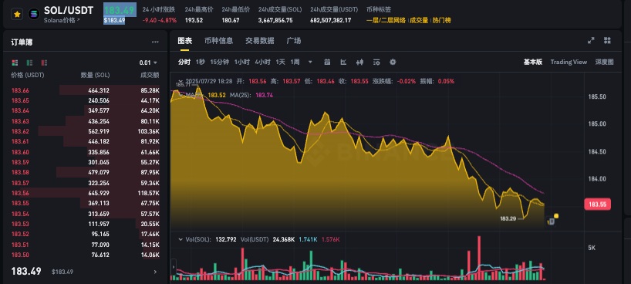The image size is (631, 284).
Task: Switch chart to 基本版 mode
Action: point(533,62)
